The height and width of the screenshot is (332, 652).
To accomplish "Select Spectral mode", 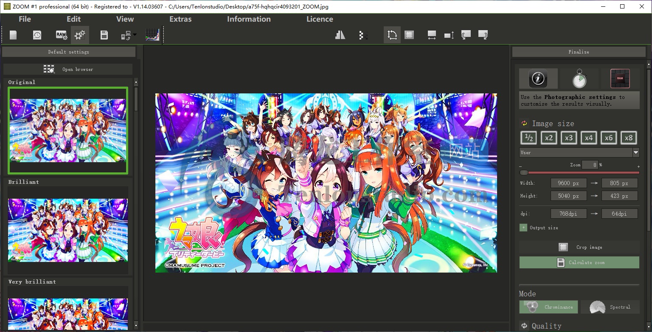I will pos(610,307).
